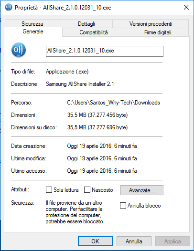Click the large AllShare file icon
The image size is (194, 251).
point(19,50)
